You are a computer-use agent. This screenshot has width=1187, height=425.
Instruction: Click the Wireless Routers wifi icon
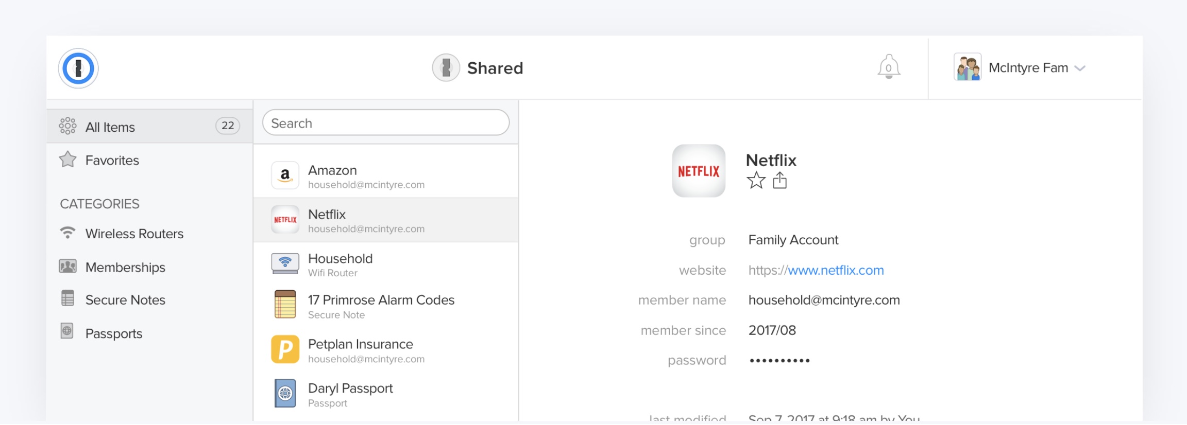(x=67, y=233)
